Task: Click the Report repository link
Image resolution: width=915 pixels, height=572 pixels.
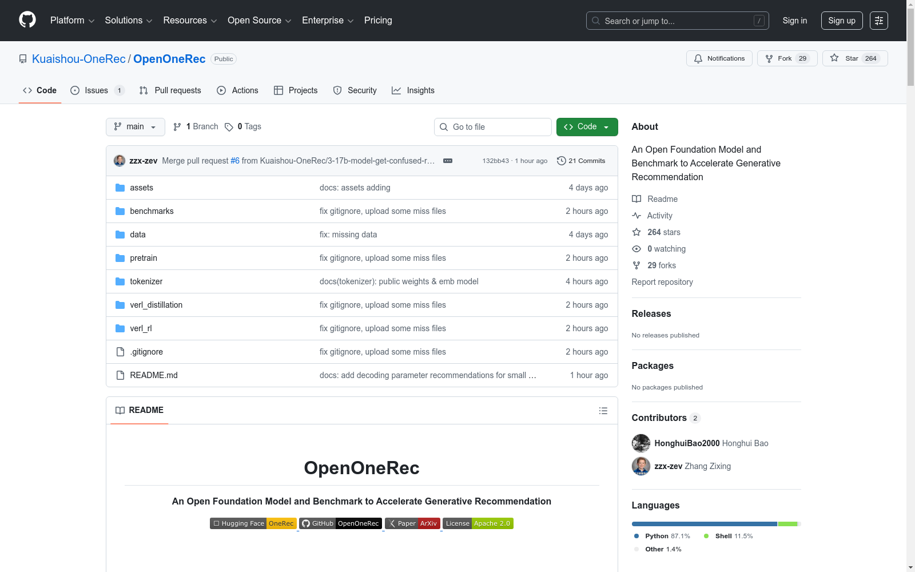Action: 662,282
